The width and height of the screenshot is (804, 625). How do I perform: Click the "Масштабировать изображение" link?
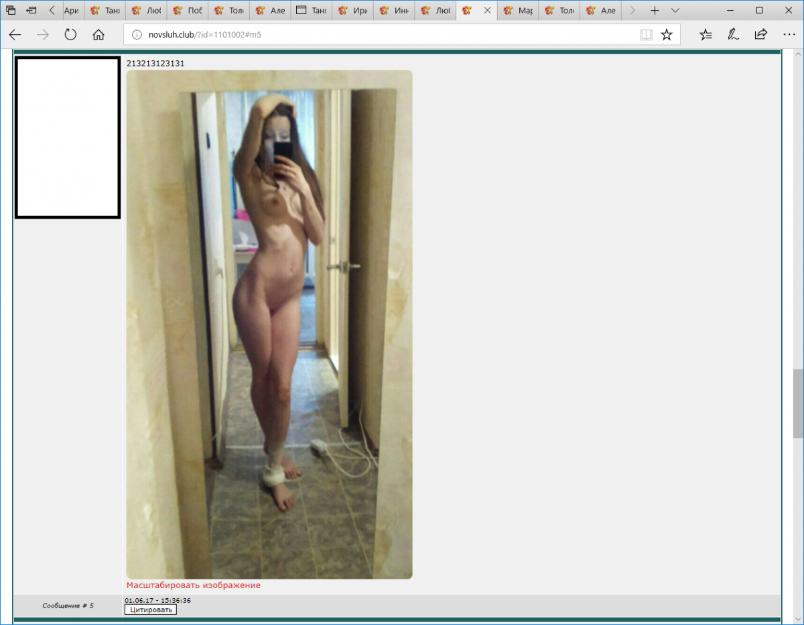193,585
